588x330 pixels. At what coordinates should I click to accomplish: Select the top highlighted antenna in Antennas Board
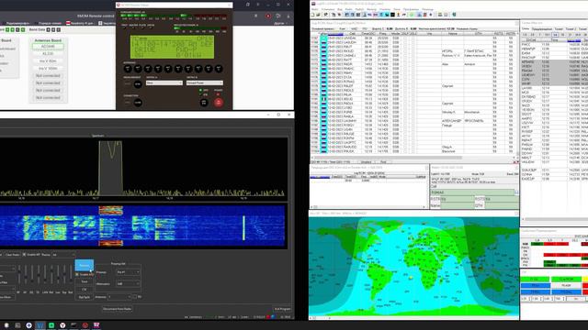point(48,47)
